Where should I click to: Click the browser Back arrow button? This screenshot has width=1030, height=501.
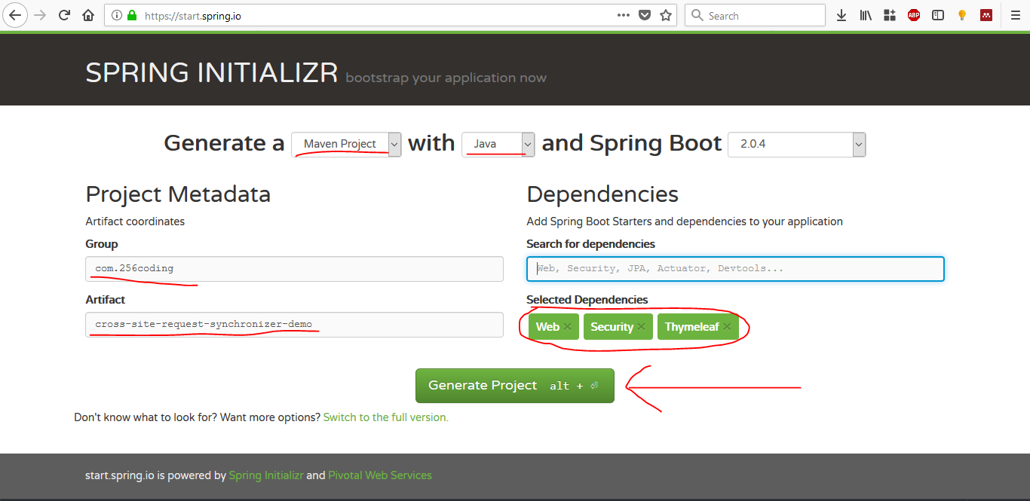[15, 15]
